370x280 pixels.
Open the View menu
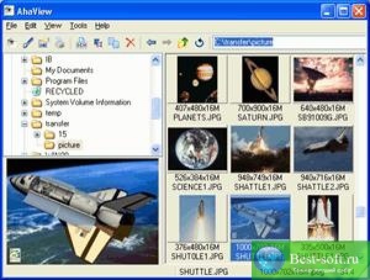[53, 25]
